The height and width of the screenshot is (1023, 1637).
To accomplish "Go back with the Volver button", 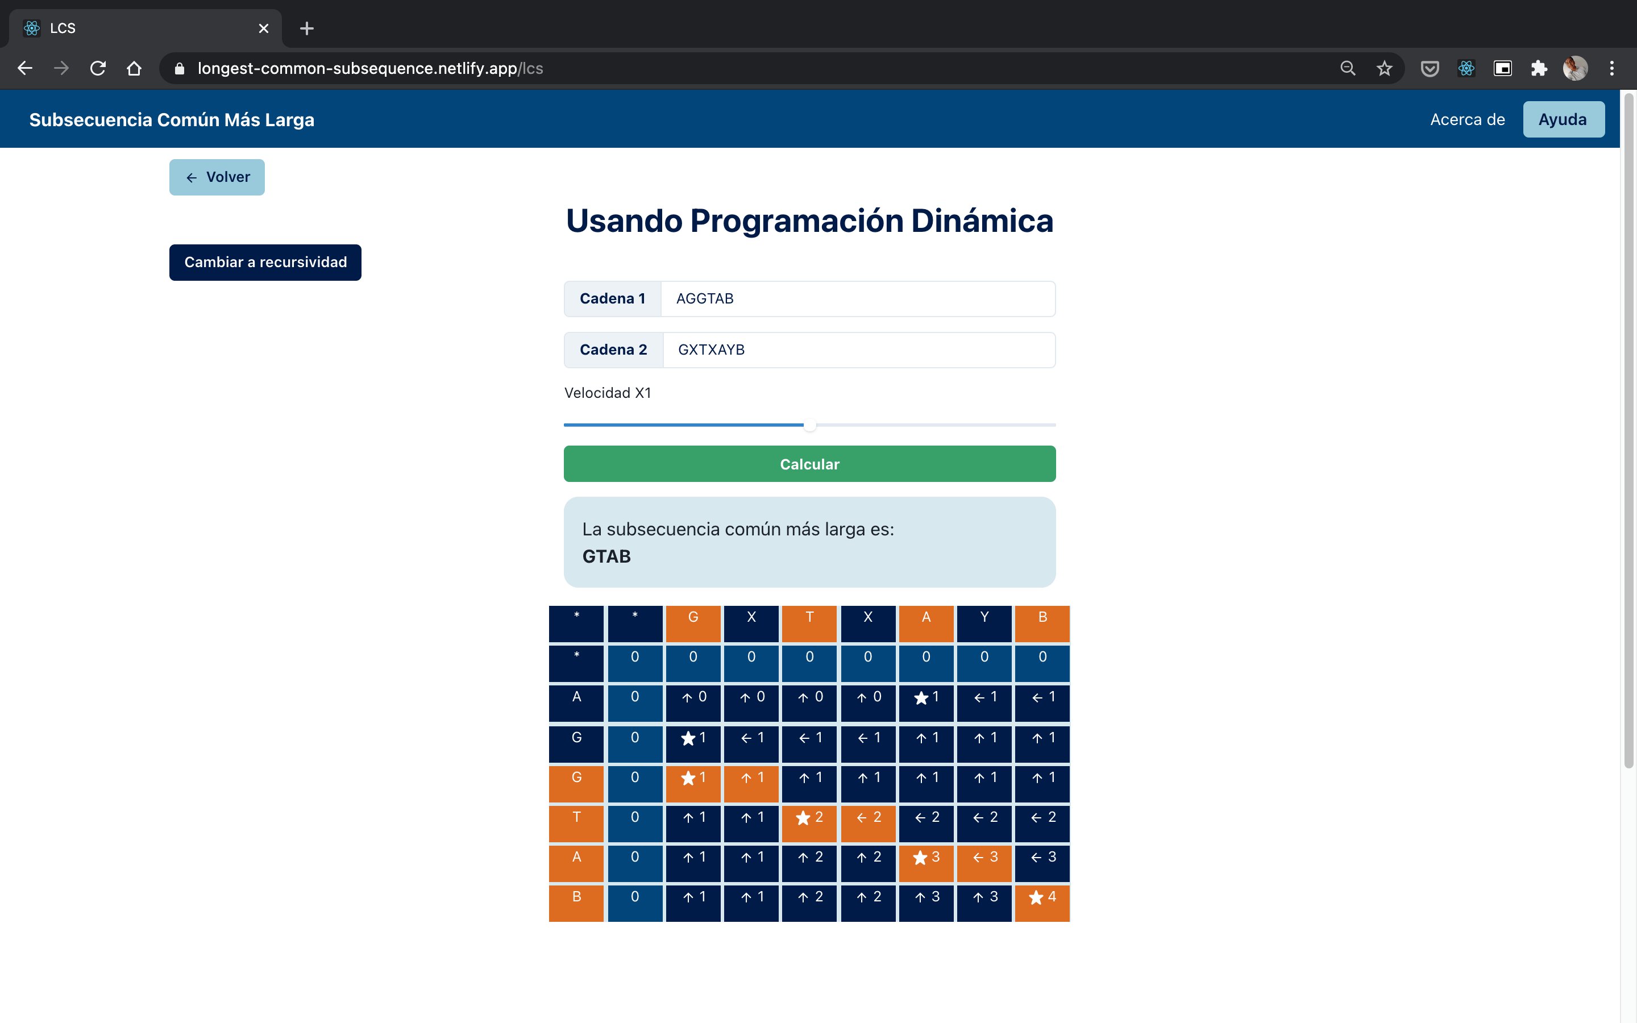I will point(217,177).
